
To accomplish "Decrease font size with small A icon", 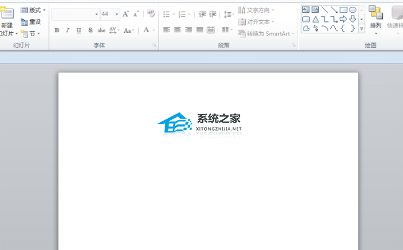I will (x=136, y=14).
